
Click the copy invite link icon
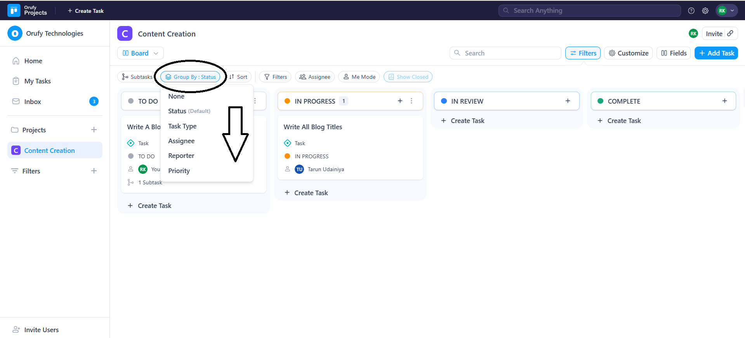(730, 33)
